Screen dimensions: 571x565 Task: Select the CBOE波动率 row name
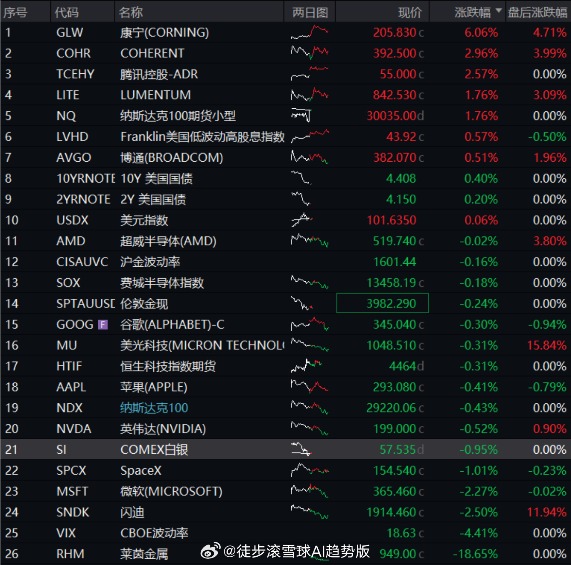(154, 533)
